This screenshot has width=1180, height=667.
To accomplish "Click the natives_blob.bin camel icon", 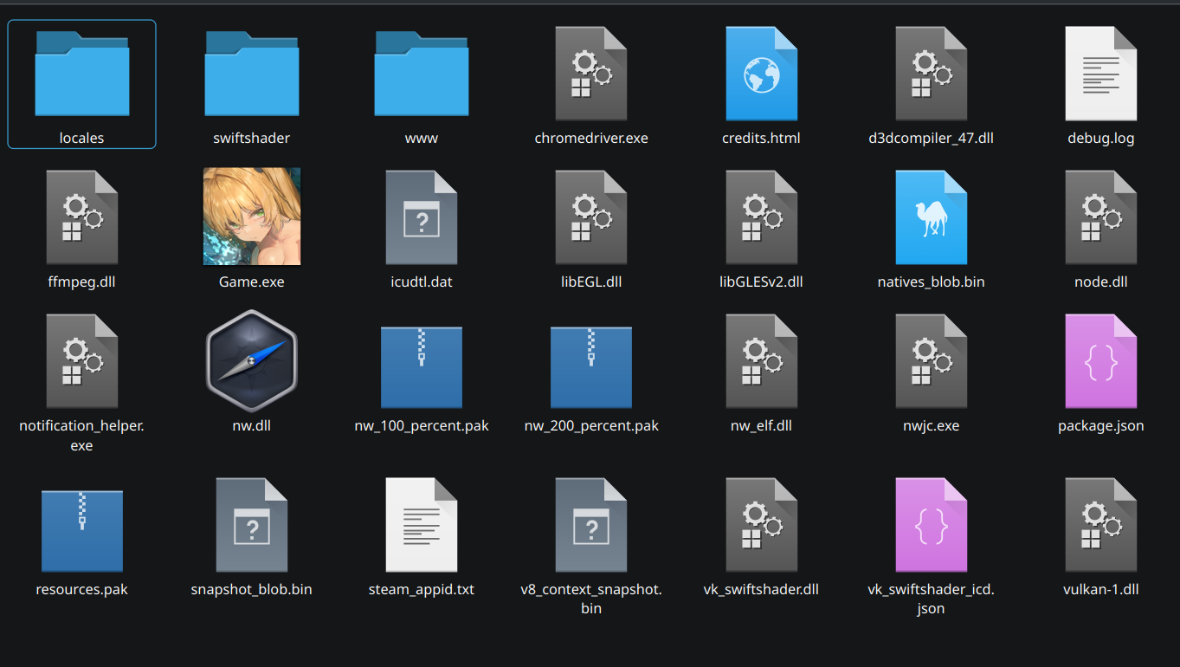I will pos(931,217).
